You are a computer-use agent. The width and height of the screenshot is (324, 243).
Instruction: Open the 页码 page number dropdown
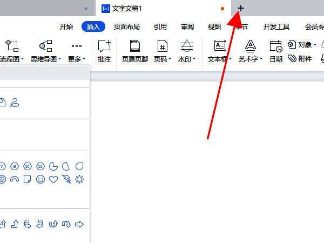tap(162, 59)
